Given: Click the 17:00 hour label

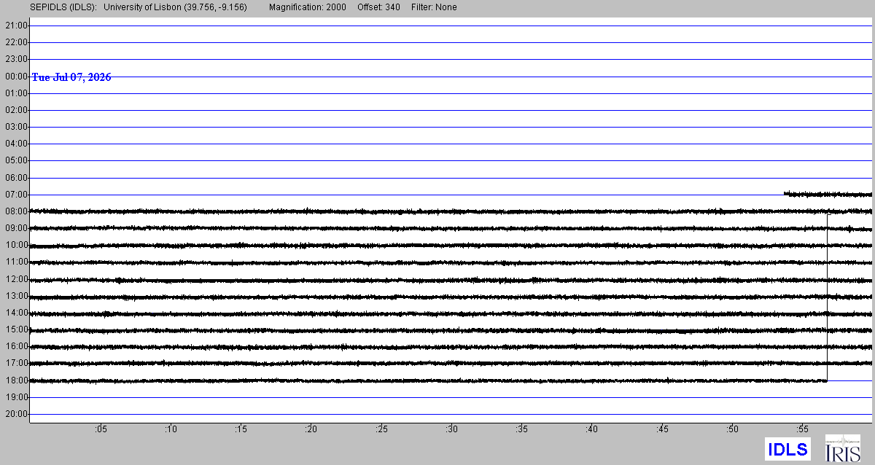Looking at the screenshot, I should point(16,363).
